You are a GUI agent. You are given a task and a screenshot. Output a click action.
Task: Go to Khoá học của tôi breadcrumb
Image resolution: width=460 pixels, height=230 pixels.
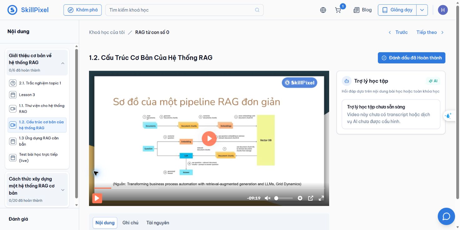[107, 32]
